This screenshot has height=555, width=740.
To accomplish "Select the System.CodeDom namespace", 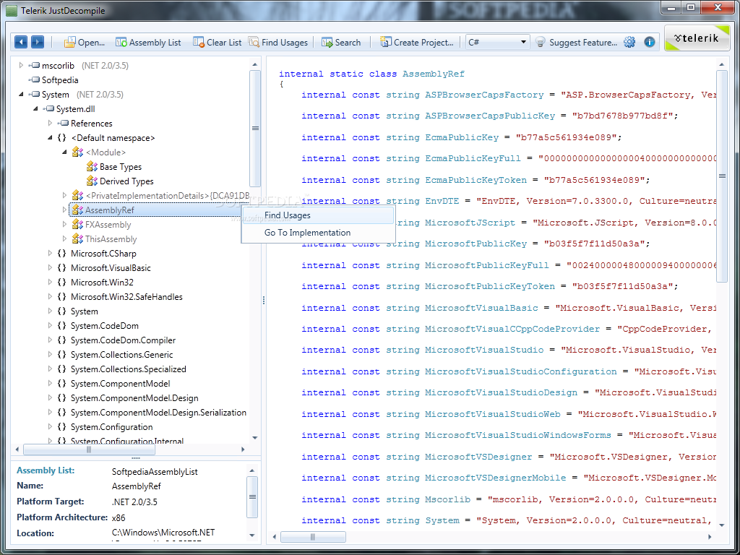I will pos(105,326).
